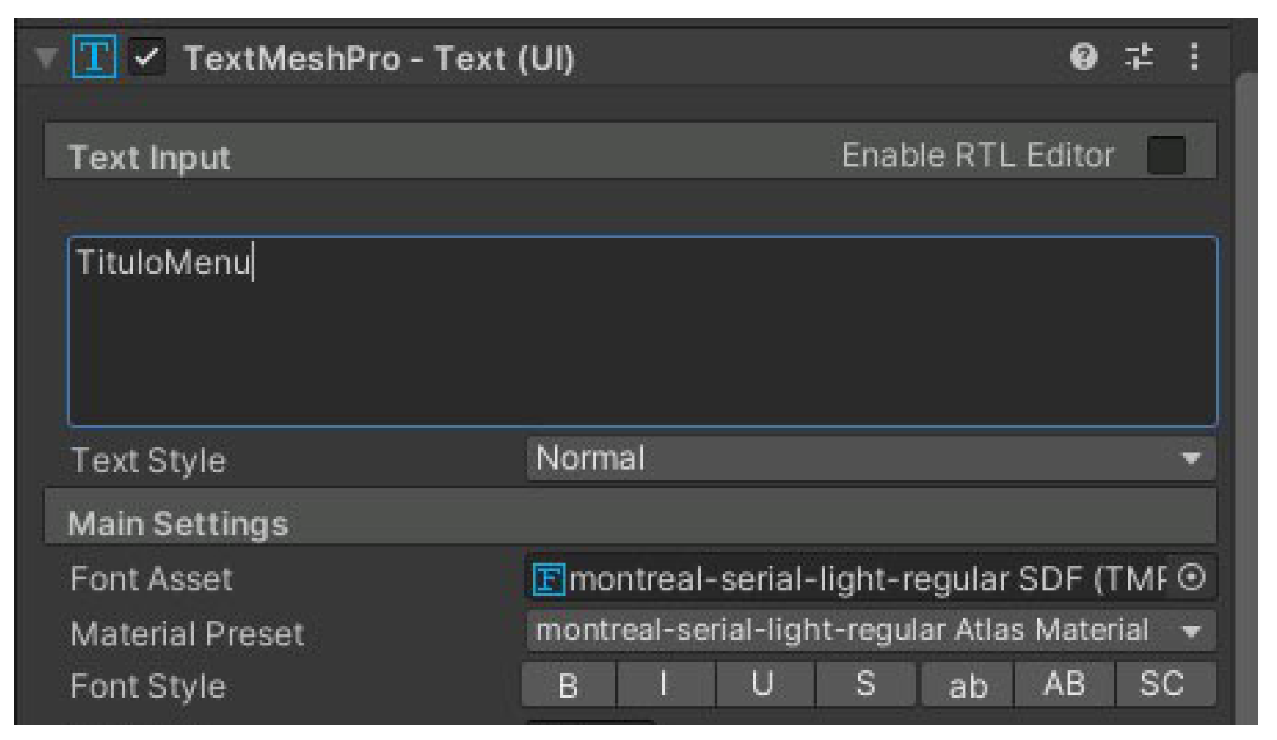Open the three-dot component context menu
The height and width of the screenshot is (740, 1277).
point(1194,57)
